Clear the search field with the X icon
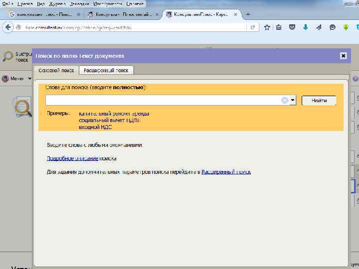The height and width of the screenshot is (269, 359). (285, 100)
